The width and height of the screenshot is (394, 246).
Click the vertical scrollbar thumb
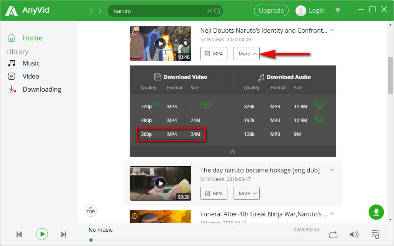390,76
